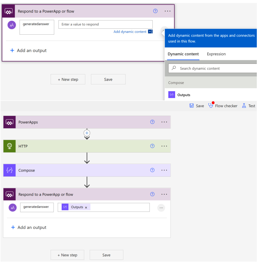Click the Add dynamic content link
259x263 pixels.
130,32
